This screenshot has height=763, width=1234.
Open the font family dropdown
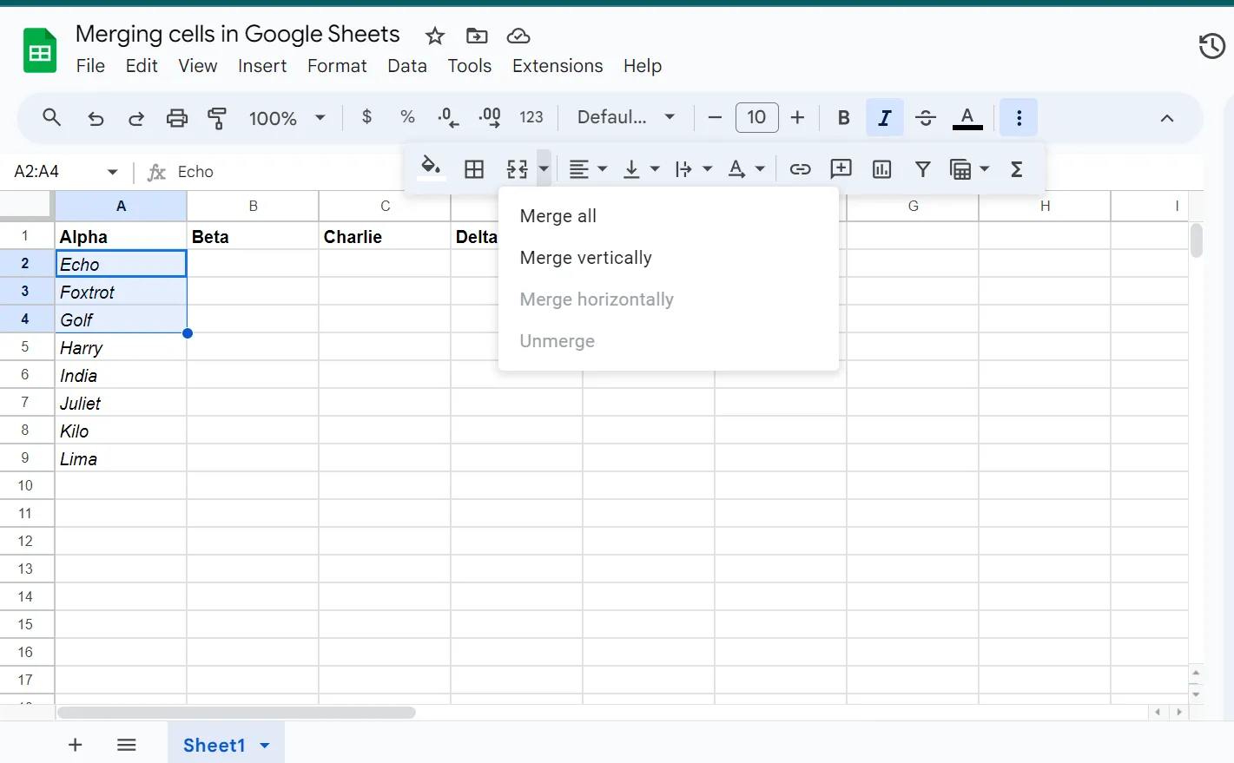coord(626,117)
